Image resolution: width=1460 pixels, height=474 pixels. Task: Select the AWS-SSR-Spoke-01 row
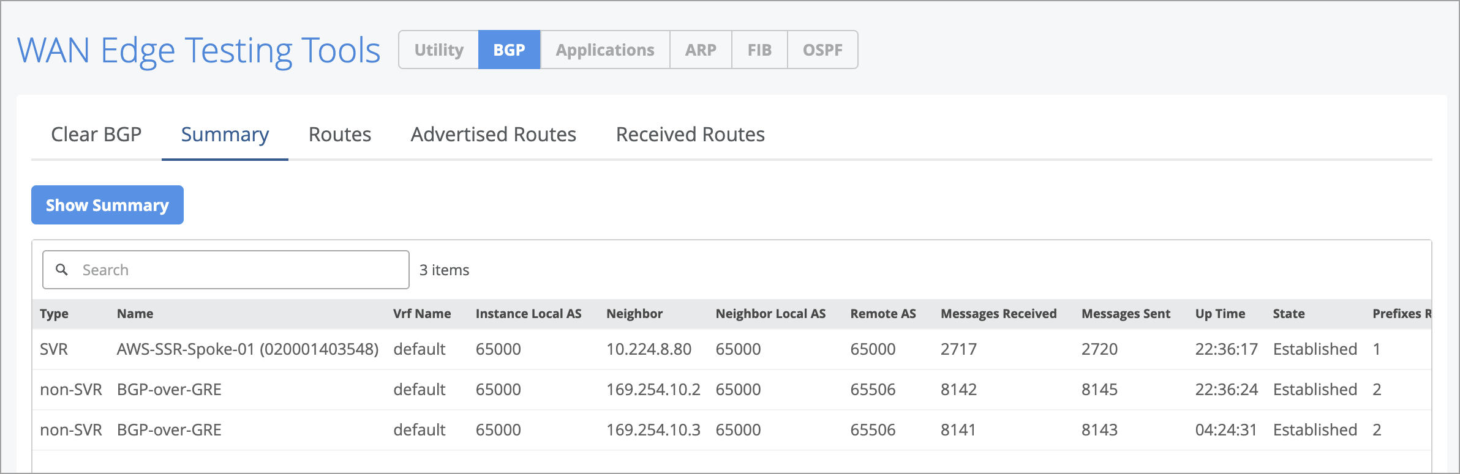coord(247,349)
